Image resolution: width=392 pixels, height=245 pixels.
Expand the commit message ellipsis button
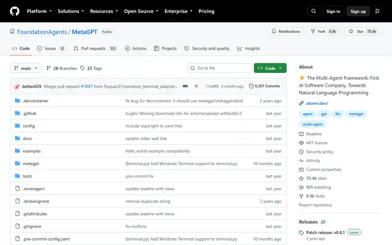pos(185,86)
